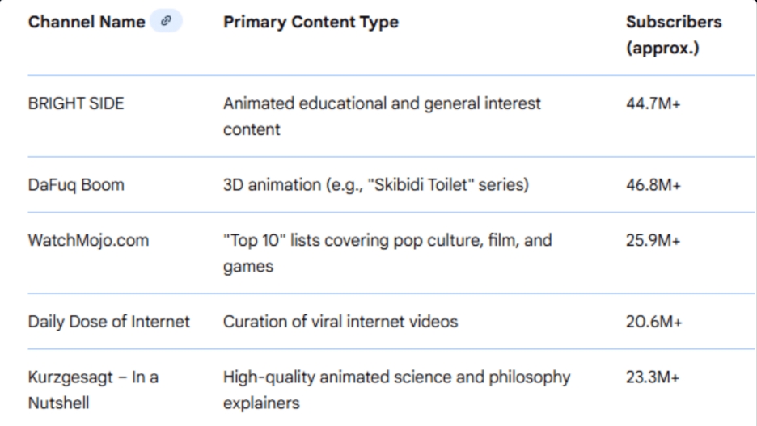Click the 44.7M+ subscriber count
Screen dimensions: 757x426
pyautogui.click(x=653, y=103)
